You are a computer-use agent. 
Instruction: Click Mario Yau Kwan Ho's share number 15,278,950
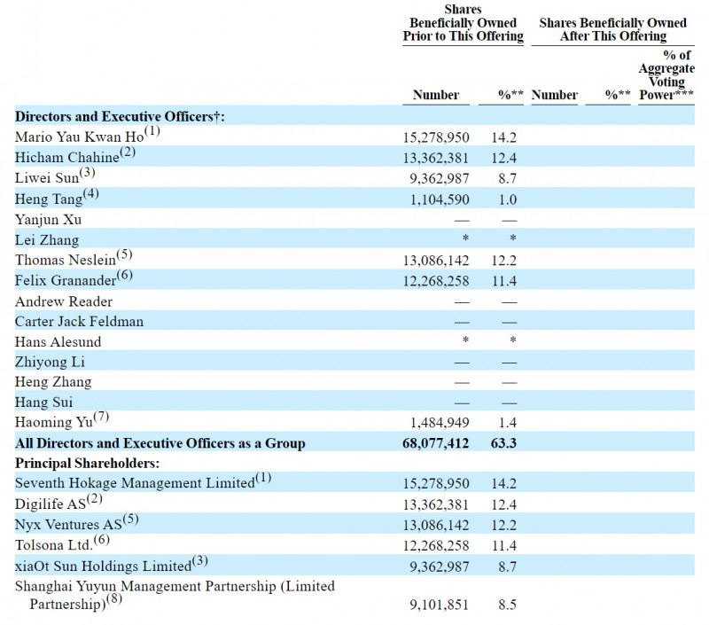[436, 137]
